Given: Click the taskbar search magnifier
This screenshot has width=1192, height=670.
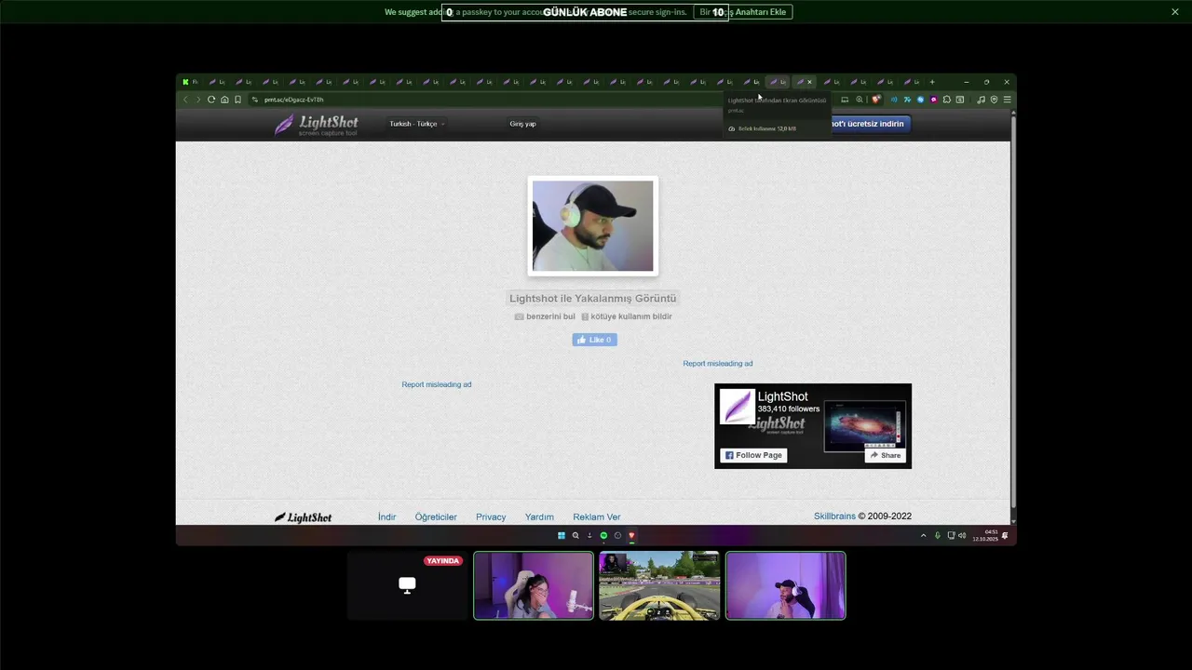Looking at the screenshot, I should click(x=576, y=536).
